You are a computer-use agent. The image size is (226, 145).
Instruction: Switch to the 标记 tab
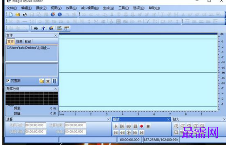point(28,42)
